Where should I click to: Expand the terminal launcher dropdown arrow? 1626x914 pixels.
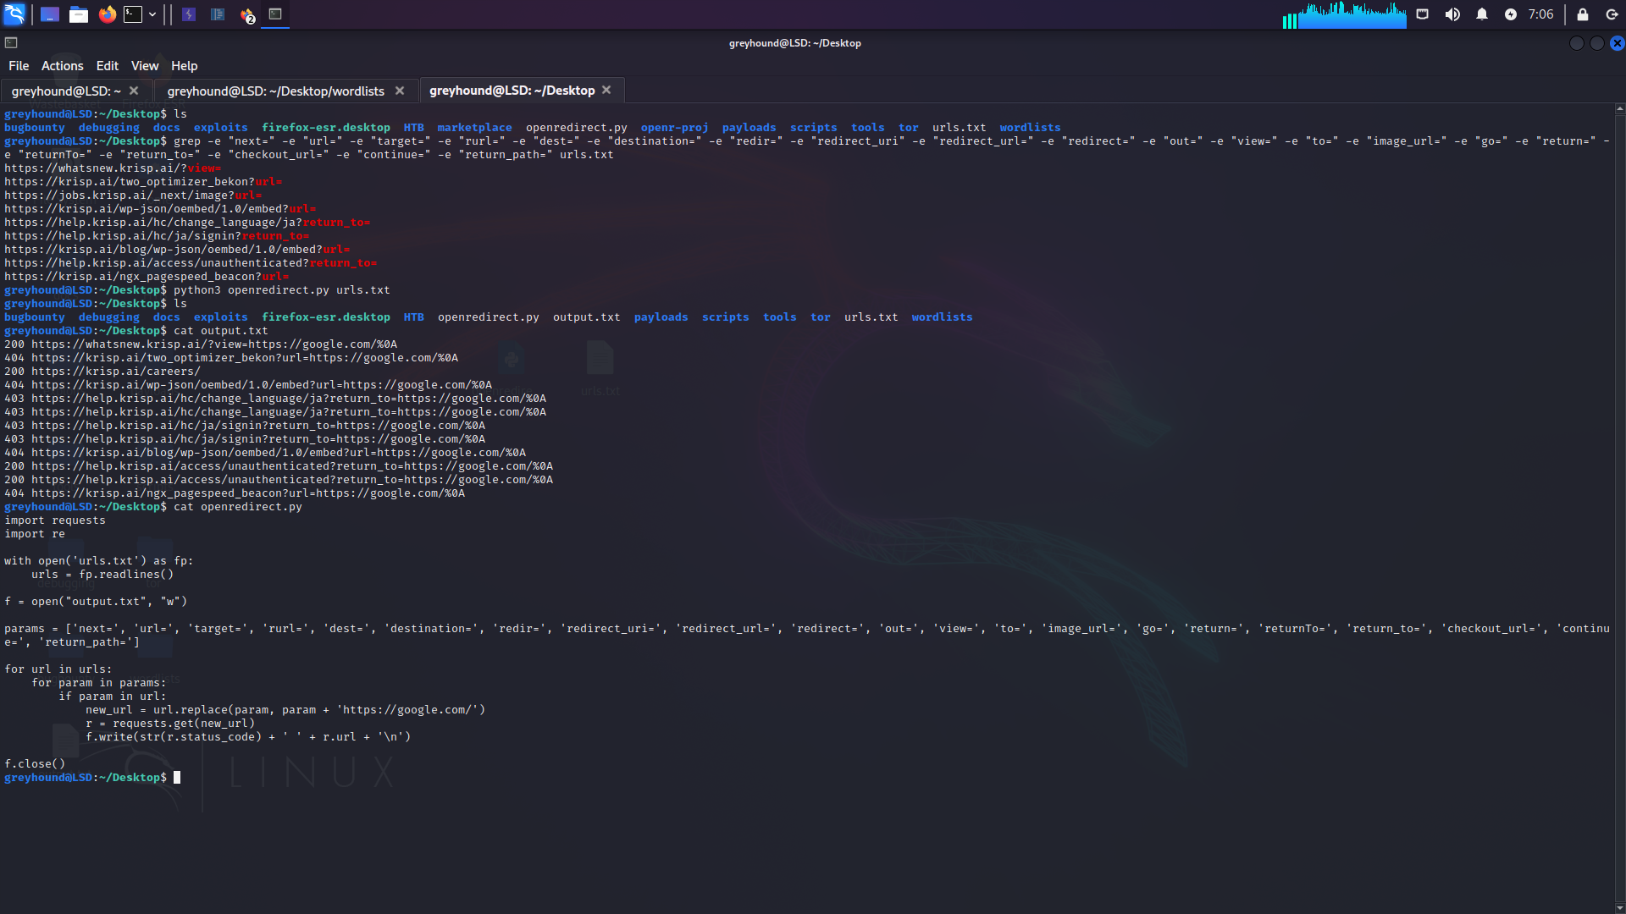click(152, 14)
